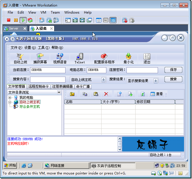Open 网络连接 taskbar button
The height and width of the screenshot is (179, 192).
[x=66, y=166]
